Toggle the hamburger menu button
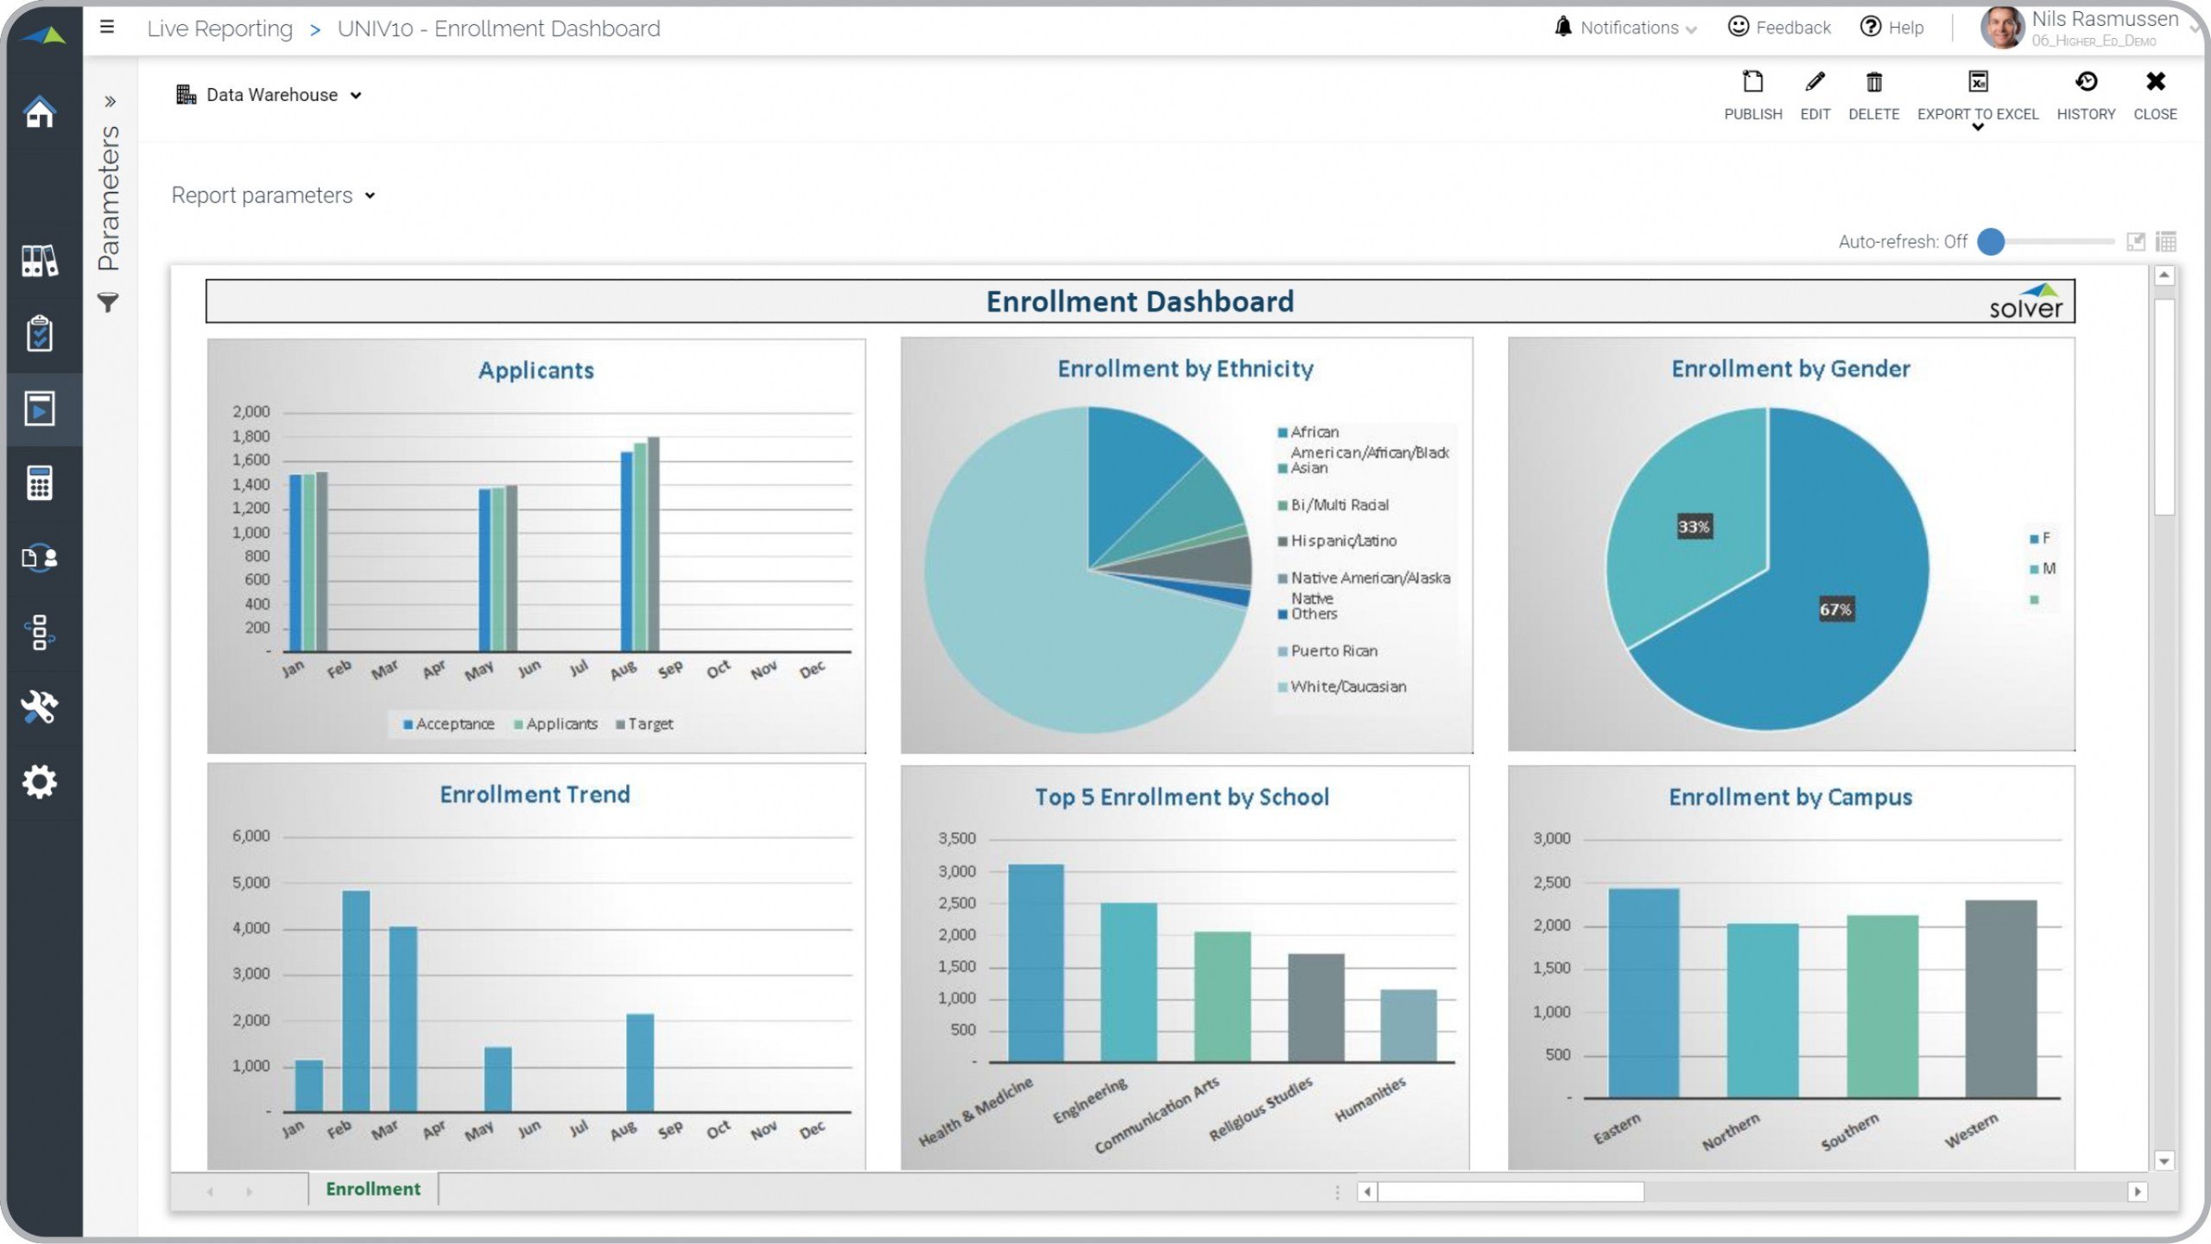Image resolution: width=2211 pixels, height=1244 pixels. pyautogui.click(x=107, y=28)
